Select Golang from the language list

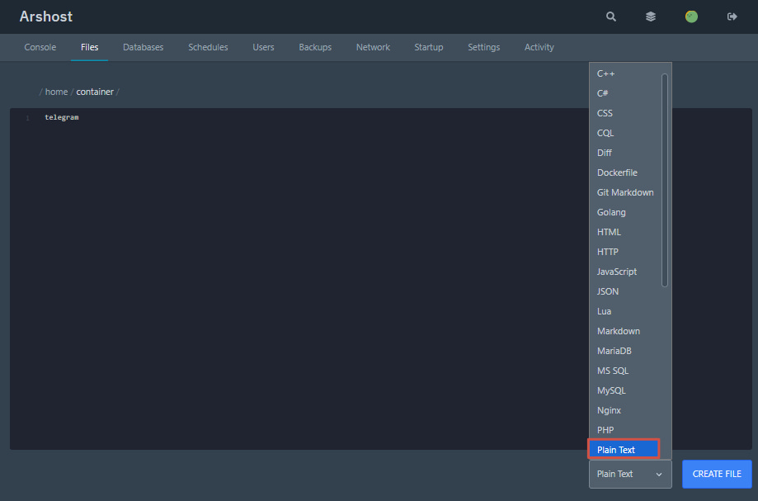(624, 212)
